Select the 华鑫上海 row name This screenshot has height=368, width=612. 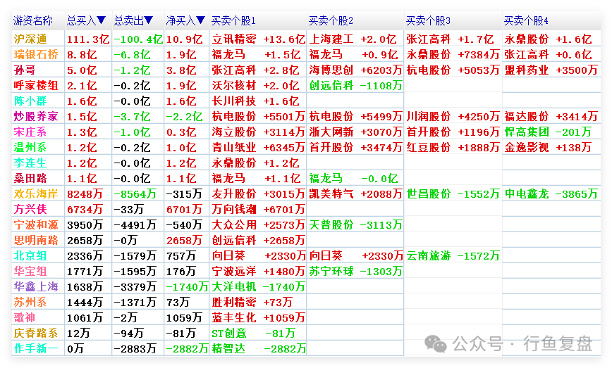(x=36, y=286)
